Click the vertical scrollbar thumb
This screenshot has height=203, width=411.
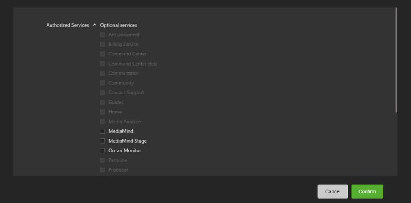[x=396, y=60]
